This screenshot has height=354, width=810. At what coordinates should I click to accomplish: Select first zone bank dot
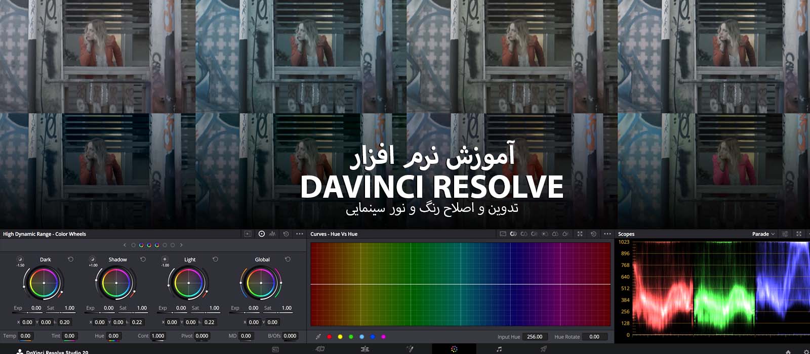point(134,245)
